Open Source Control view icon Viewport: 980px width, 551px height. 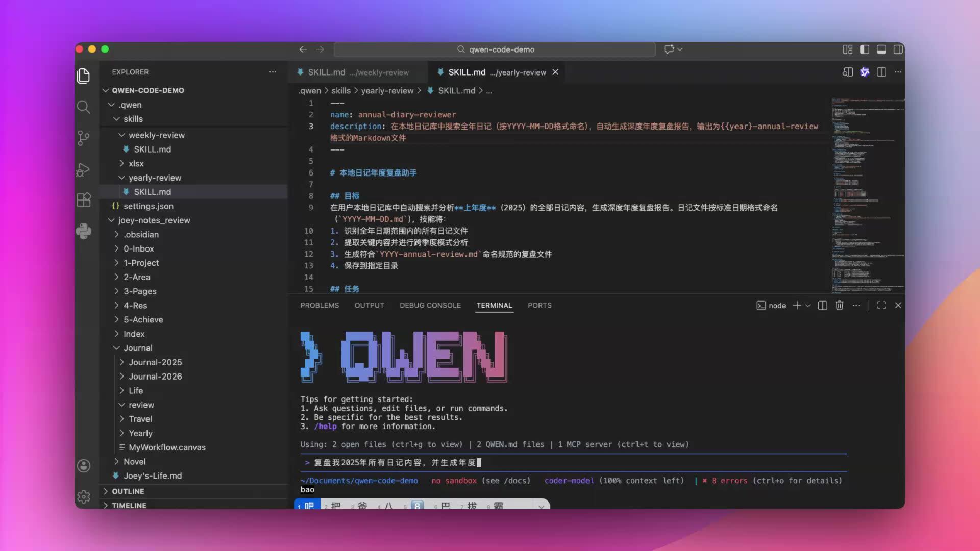84,138
